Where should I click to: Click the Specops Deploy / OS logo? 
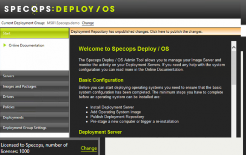pyautogui.click(x=60, y=9)
